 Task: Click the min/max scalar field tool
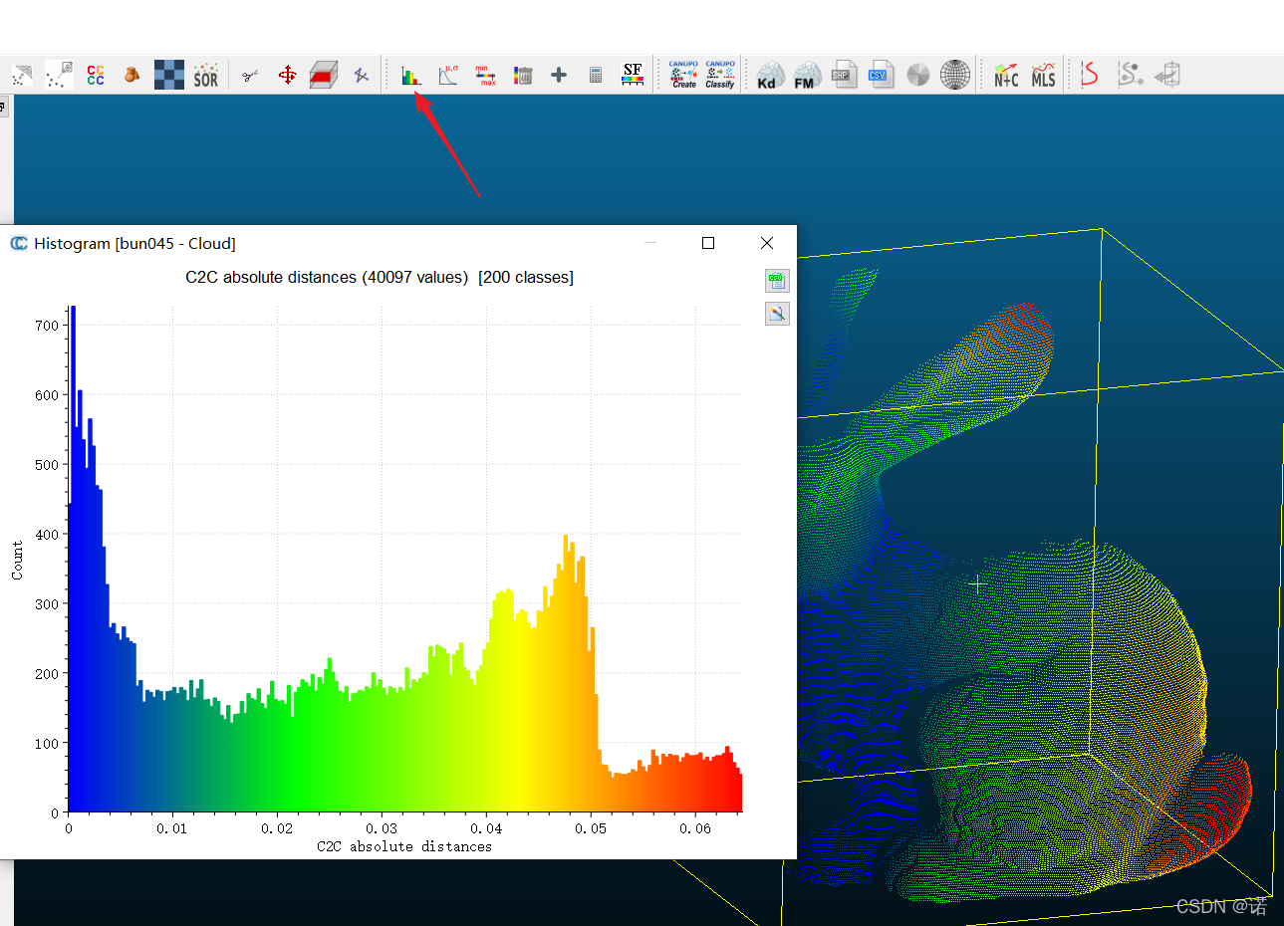click(x=485, y=74)
